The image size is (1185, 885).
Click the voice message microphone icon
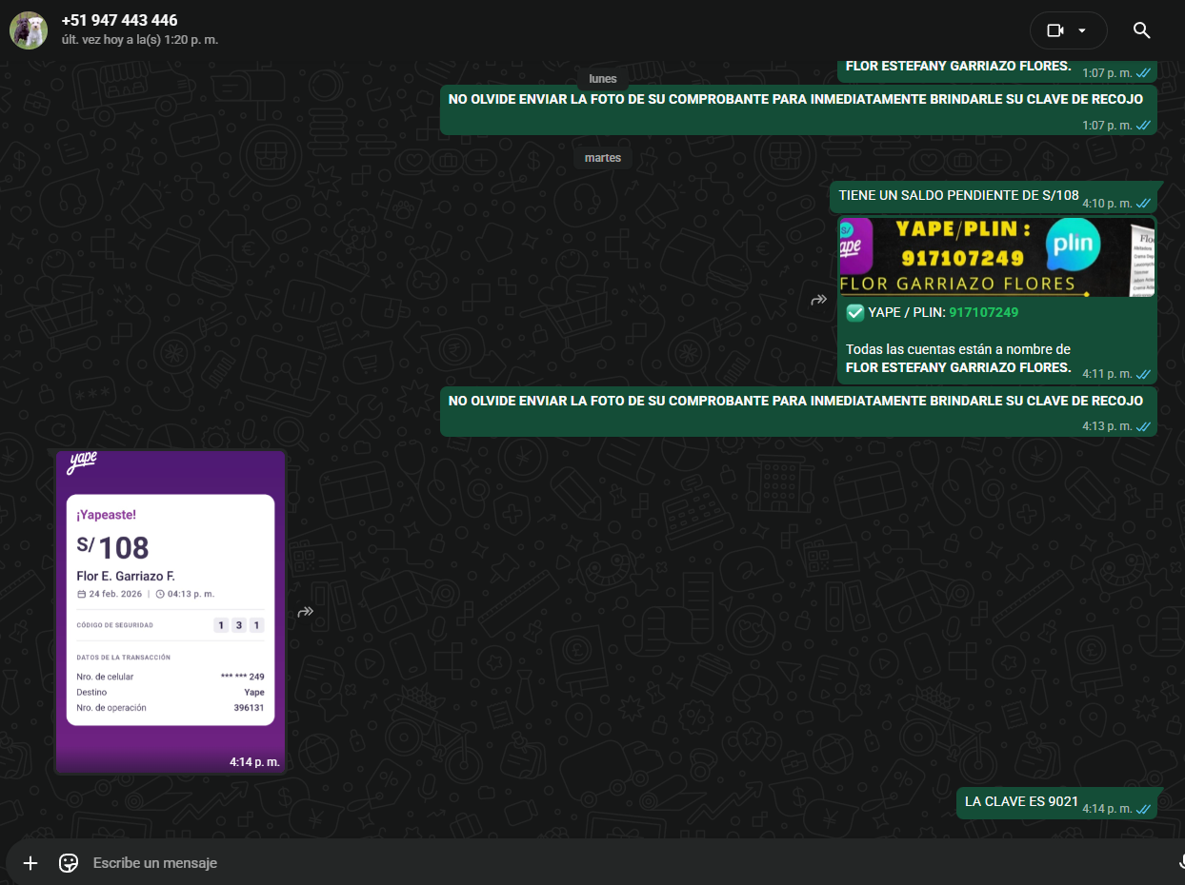click(x=1179, y=863)
